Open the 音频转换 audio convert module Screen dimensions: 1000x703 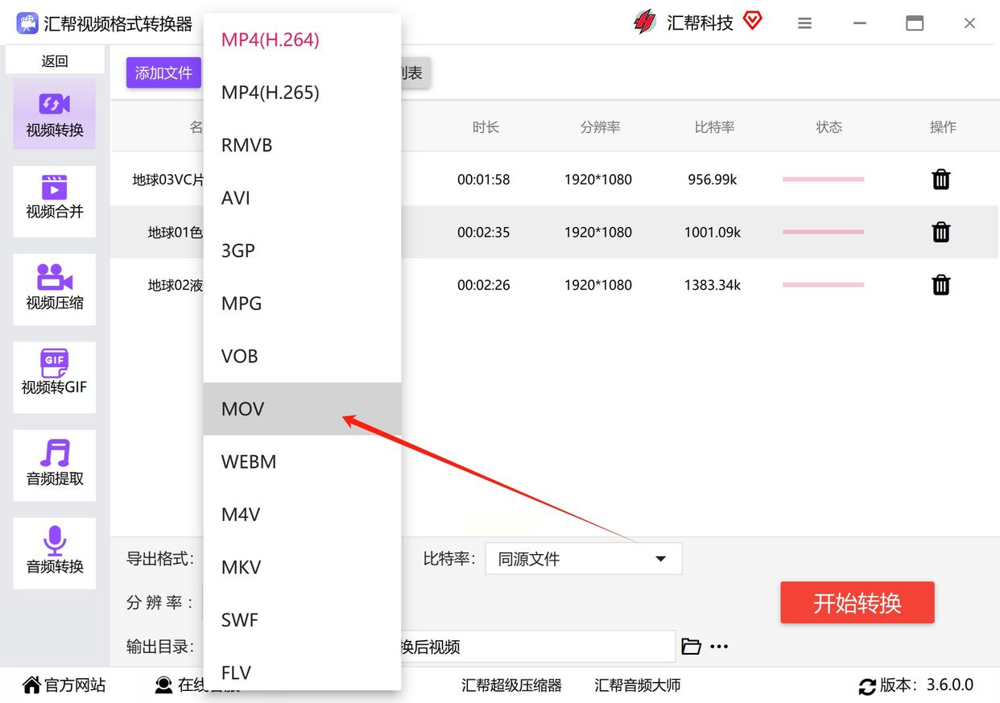tap(55, 552)
